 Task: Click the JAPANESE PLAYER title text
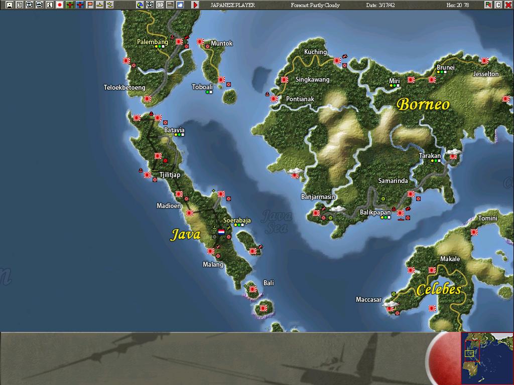click(232, 5)
